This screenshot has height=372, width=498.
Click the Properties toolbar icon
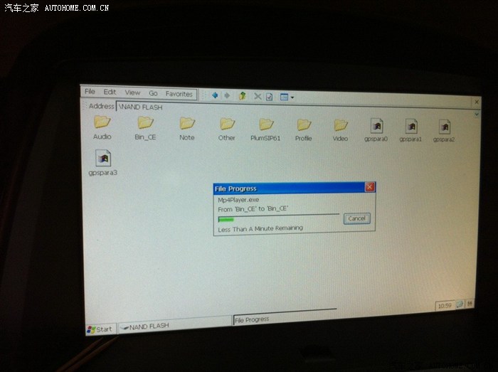270,97
